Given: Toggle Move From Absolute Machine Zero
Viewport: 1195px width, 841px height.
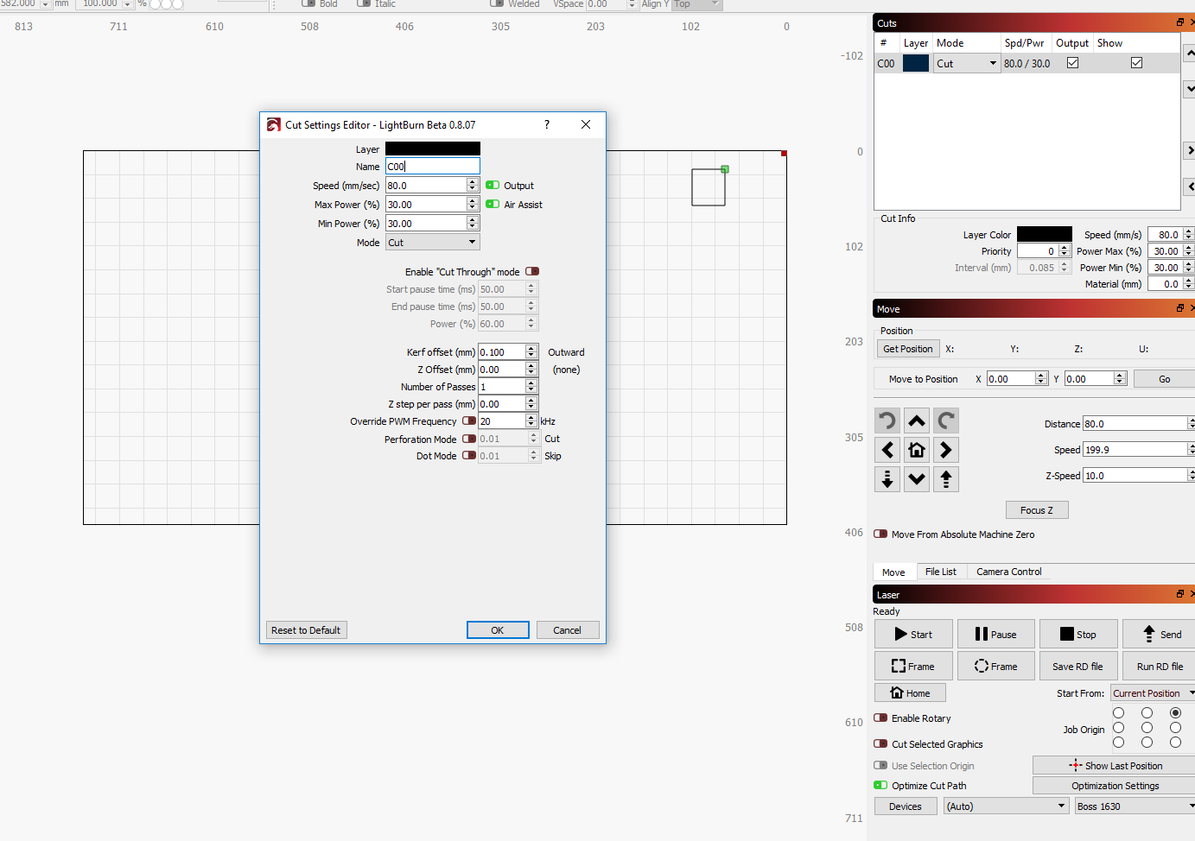Looking at the screenshot, I should tap(880, 534).
